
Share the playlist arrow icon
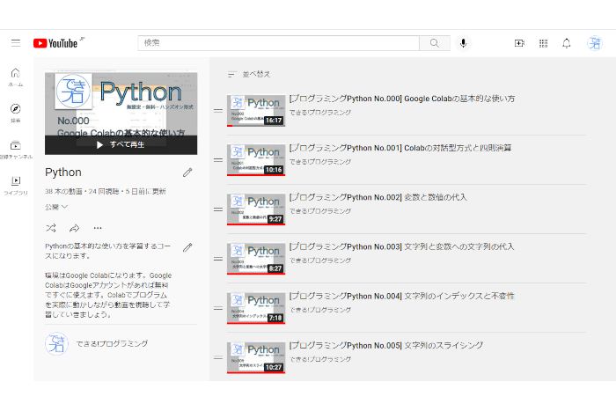(74, 228)
